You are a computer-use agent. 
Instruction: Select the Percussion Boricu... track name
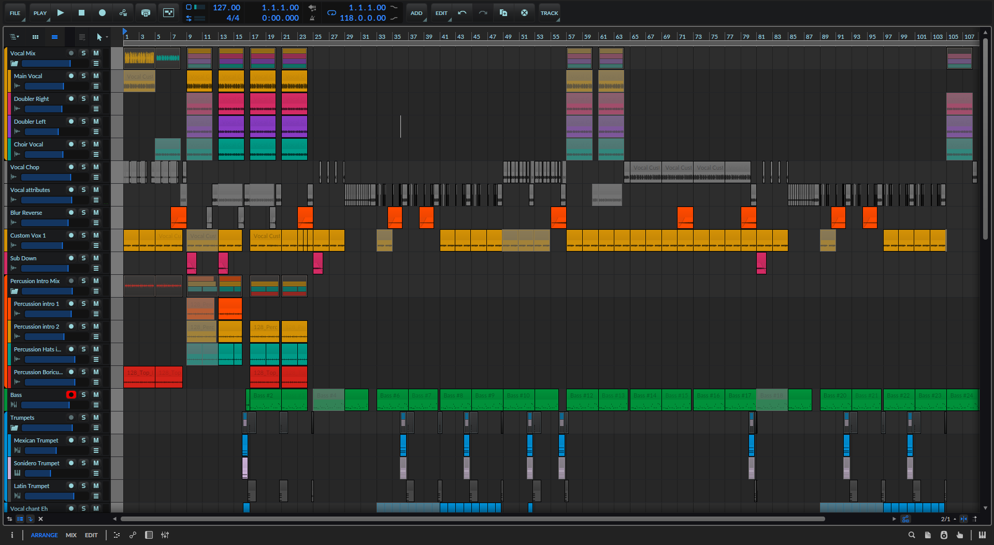click(x=38, y=372)
